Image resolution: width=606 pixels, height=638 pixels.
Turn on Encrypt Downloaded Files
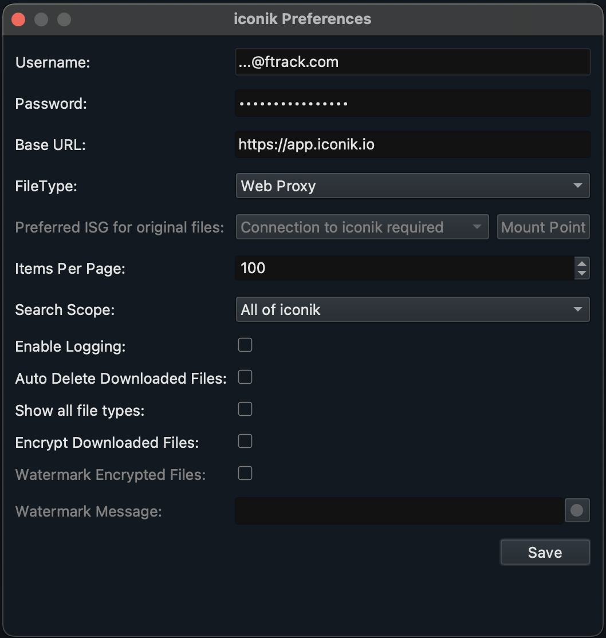click(x=245, y=440)
